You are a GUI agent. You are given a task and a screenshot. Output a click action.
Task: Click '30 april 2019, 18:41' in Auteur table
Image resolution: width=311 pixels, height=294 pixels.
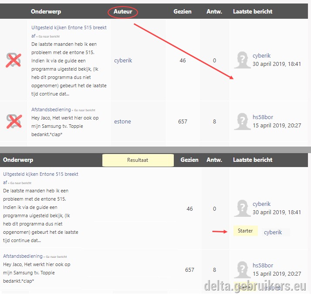click(x=277, y=64)
